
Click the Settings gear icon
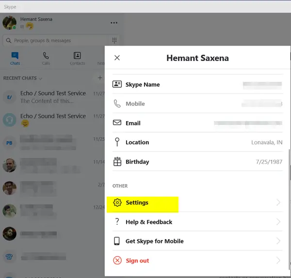tap(117, 202)
